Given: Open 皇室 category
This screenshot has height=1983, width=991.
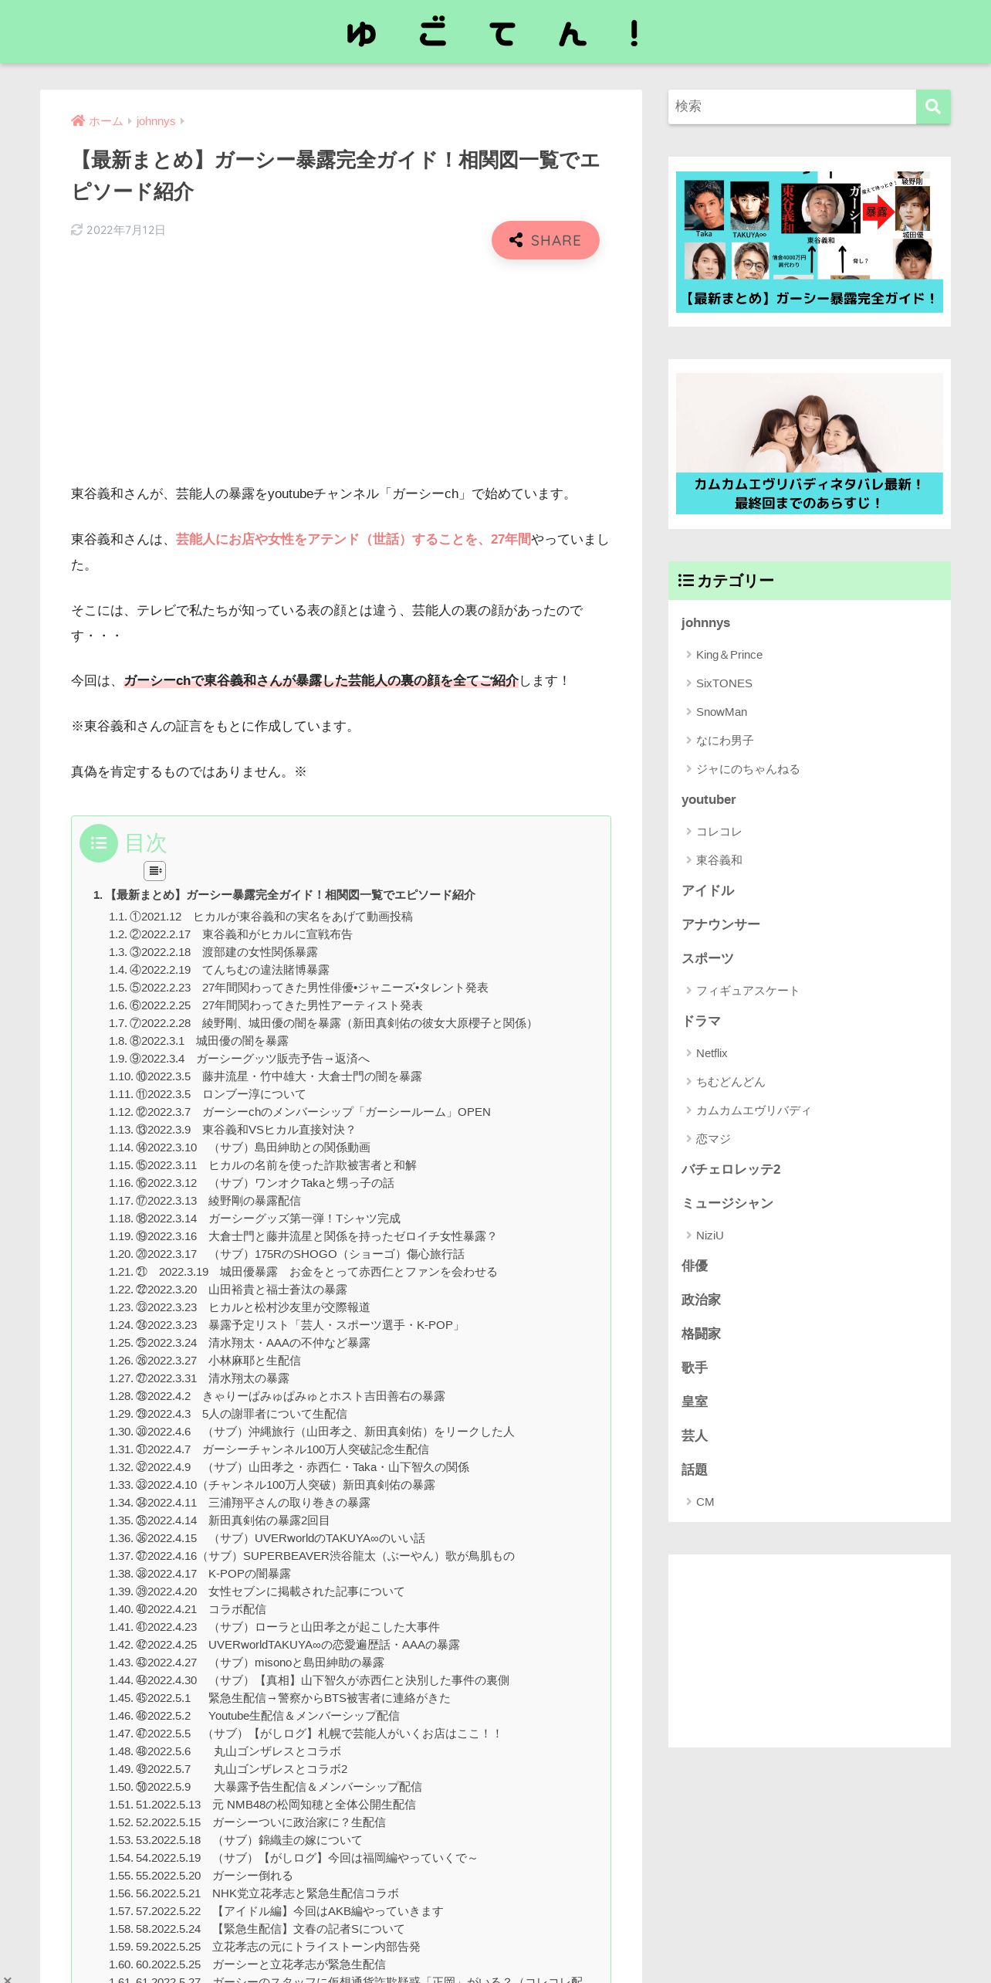Looking at the screenshot, I should coord(695,1402).
